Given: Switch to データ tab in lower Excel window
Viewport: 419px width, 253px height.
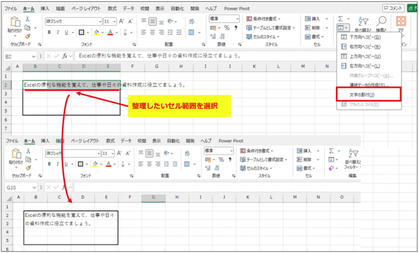Looking at the screenshot, I should (126, 140).
